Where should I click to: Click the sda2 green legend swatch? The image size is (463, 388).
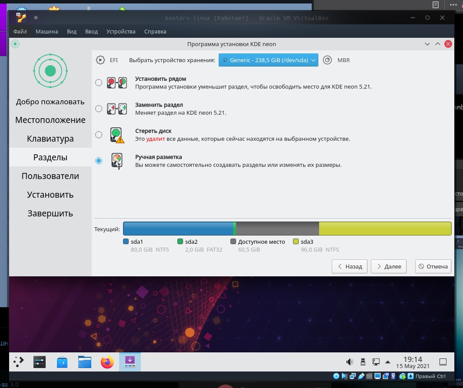pos(180,241)
